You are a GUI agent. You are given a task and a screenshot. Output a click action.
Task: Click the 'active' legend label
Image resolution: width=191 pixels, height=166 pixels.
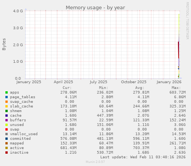17,148
